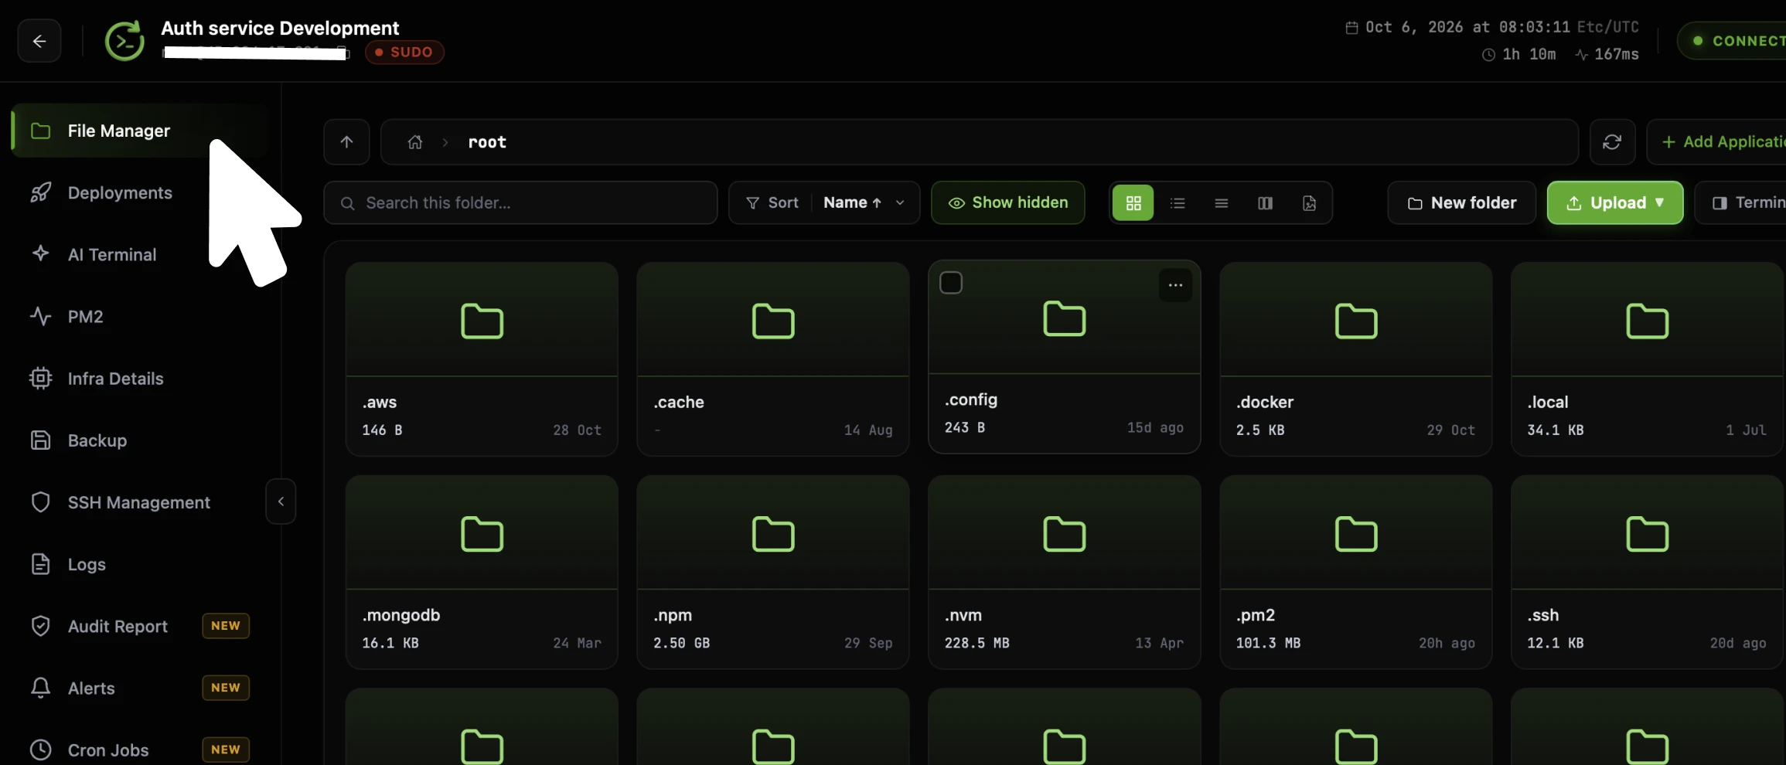Open Deployments in sidebar
The height and width of the screenshot is (765, 1786).
pos(140,192)
